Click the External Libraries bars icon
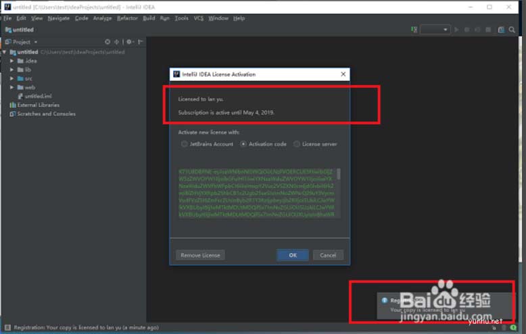Viewport: 526px width, 334px height. coord(13,105)
